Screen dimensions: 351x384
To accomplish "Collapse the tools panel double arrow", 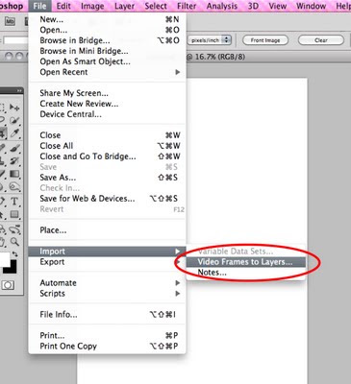I will (19, 91).
